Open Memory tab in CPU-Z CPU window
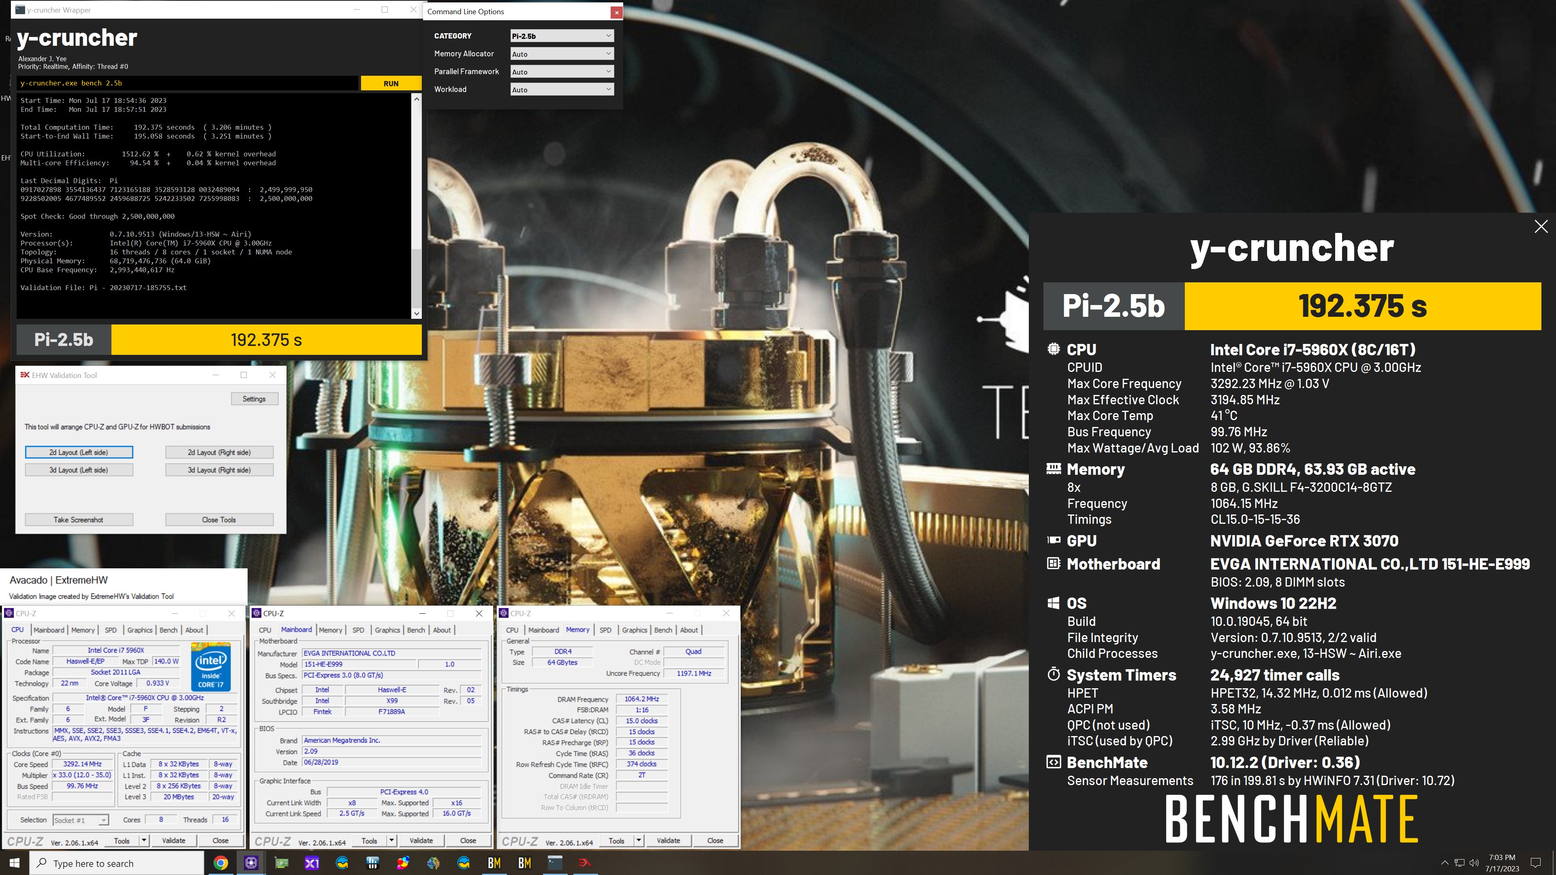The image size is (1556, 875). [83, 630]
